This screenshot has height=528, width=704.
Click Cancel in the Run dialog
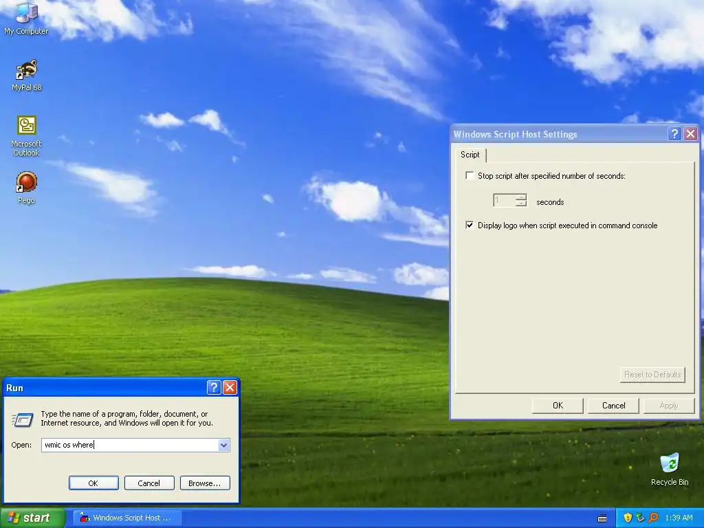pos(149,483)
